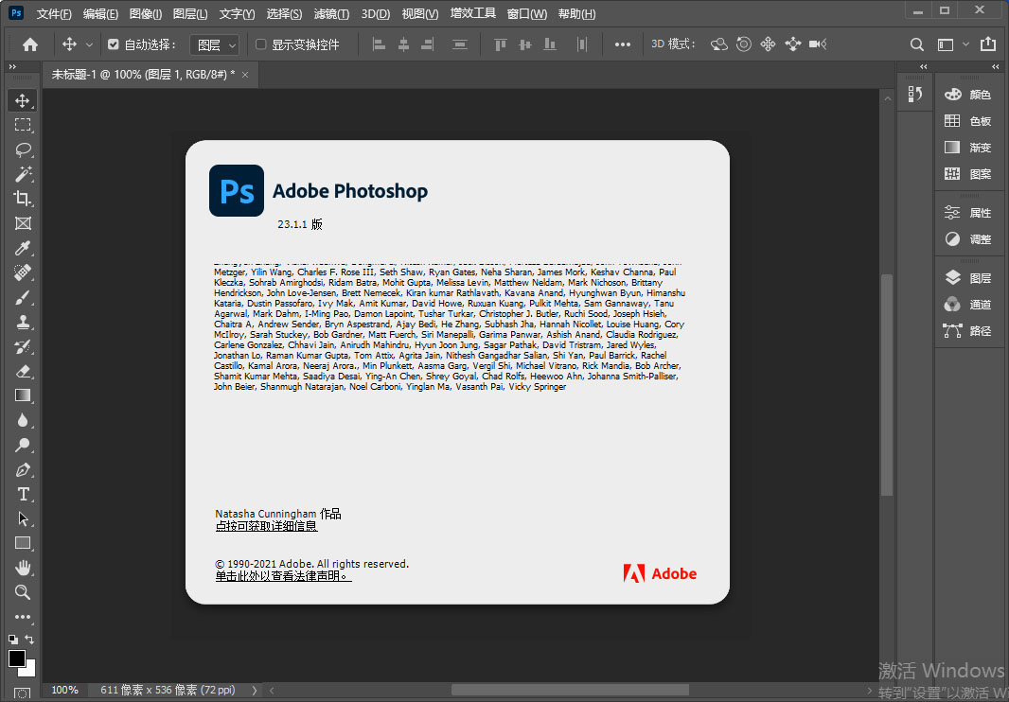
Task: Select the Eraser tool
Action: [x=23, y=371]
